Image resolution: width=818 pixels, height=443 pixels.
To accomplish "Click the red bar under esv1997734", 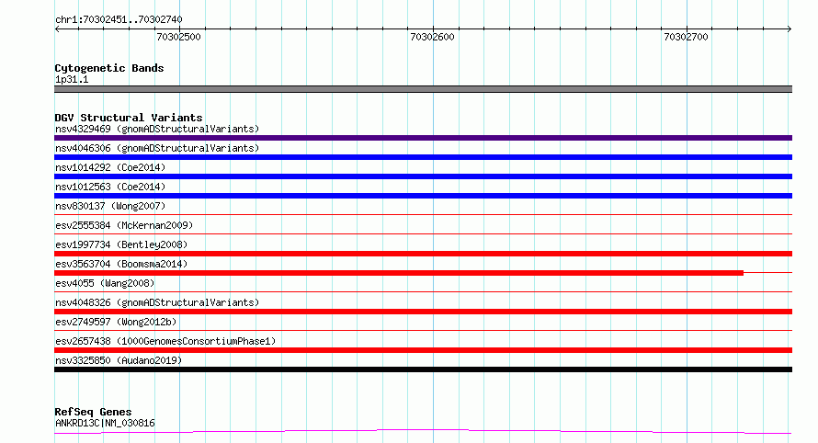I will click(x=423, y=254).
